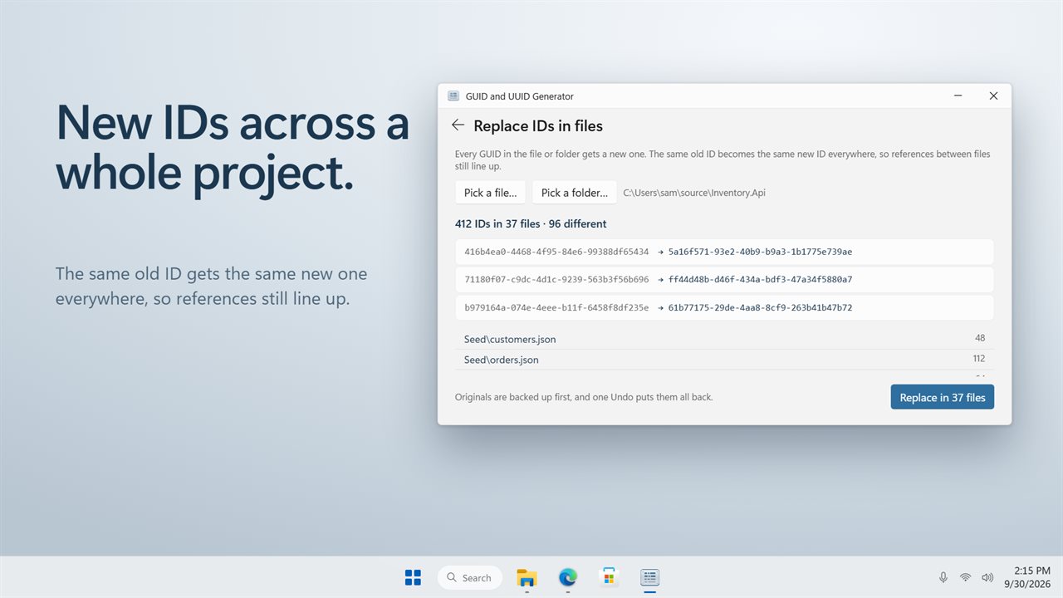1063x598 pixels.
Task: Select the Seed\orders.json file row
Action: (724, 360)
